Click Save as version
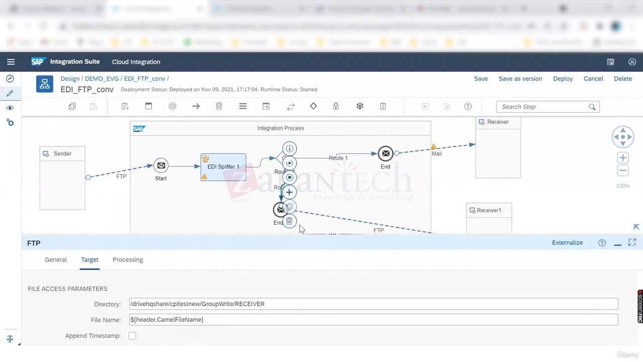 pyautogui.click(x=520, y=78)
